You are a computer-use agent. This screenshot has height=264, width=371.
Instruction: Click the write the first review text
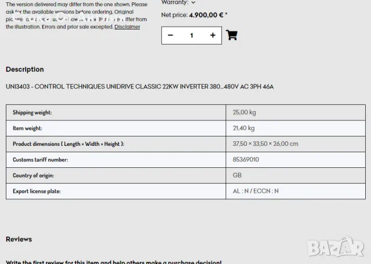pyautogui.click(x=114, y=262)
